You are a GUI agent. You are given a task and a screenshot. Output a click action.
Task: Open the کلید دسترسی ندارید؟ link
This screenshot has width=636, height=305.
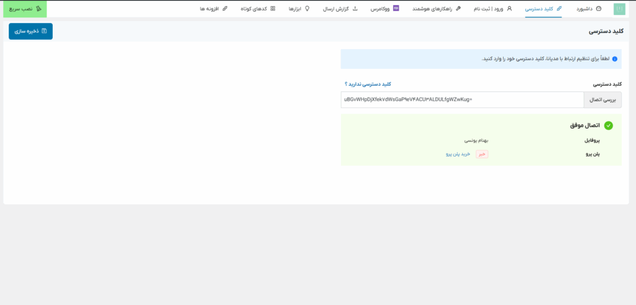pos(368,84)
